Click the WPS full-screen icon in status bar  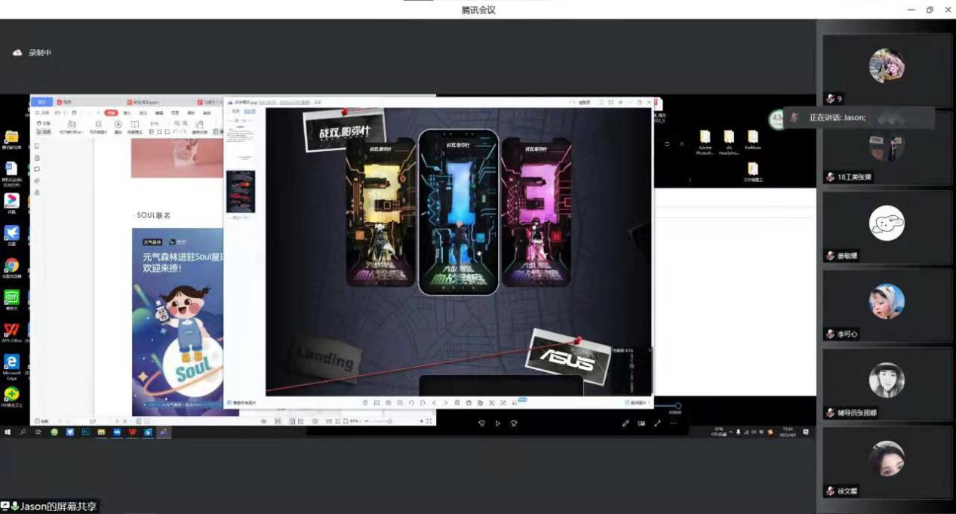429,420
